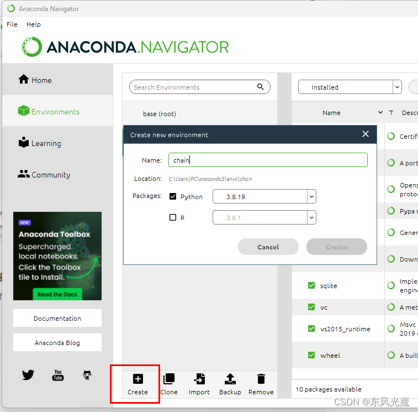Image resolution: width=418 pixels, height=412 pixels.
Task: Enable the R package checkbox
Action: (173, 217)
